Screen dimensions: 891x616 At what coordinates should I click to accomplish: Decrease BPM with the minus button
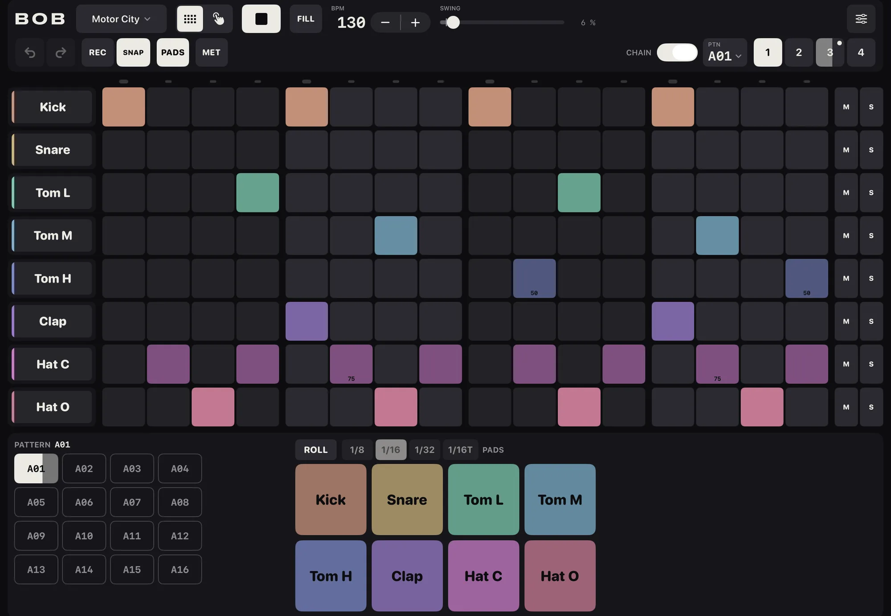click(x=385, y=22)
